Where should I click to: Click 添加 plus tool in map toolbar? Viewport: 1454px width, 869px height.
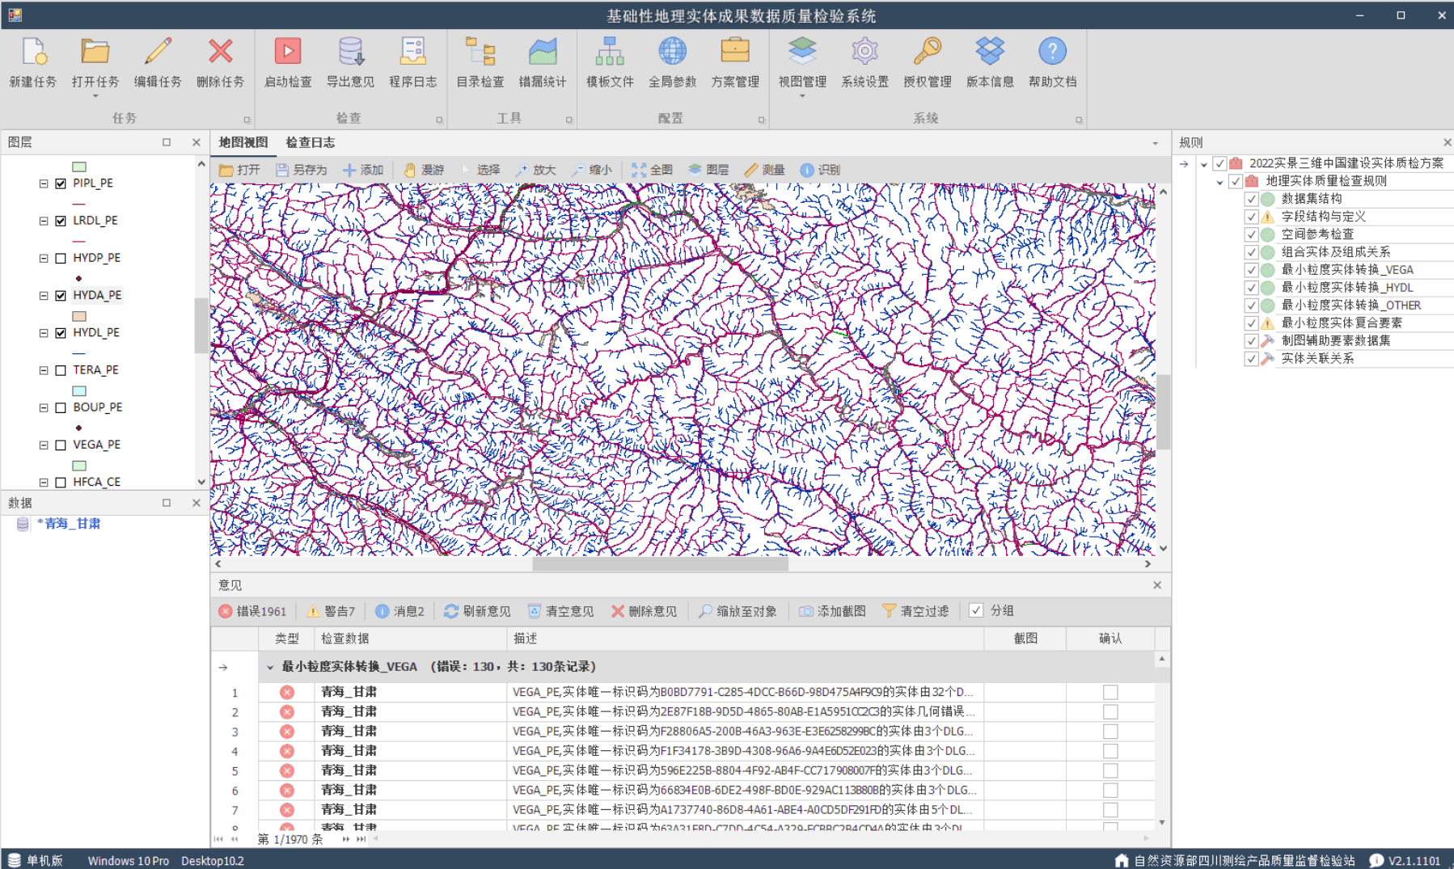(362, 170)
